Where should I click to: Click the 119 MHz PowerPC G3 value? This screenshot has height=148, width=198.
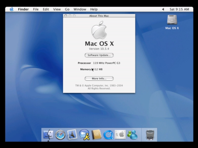pos(106,63)
